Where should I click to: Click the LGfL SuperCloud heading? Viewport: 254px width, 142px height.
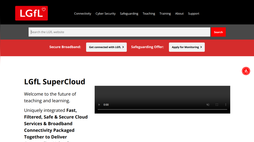click(x=54, y=81)
